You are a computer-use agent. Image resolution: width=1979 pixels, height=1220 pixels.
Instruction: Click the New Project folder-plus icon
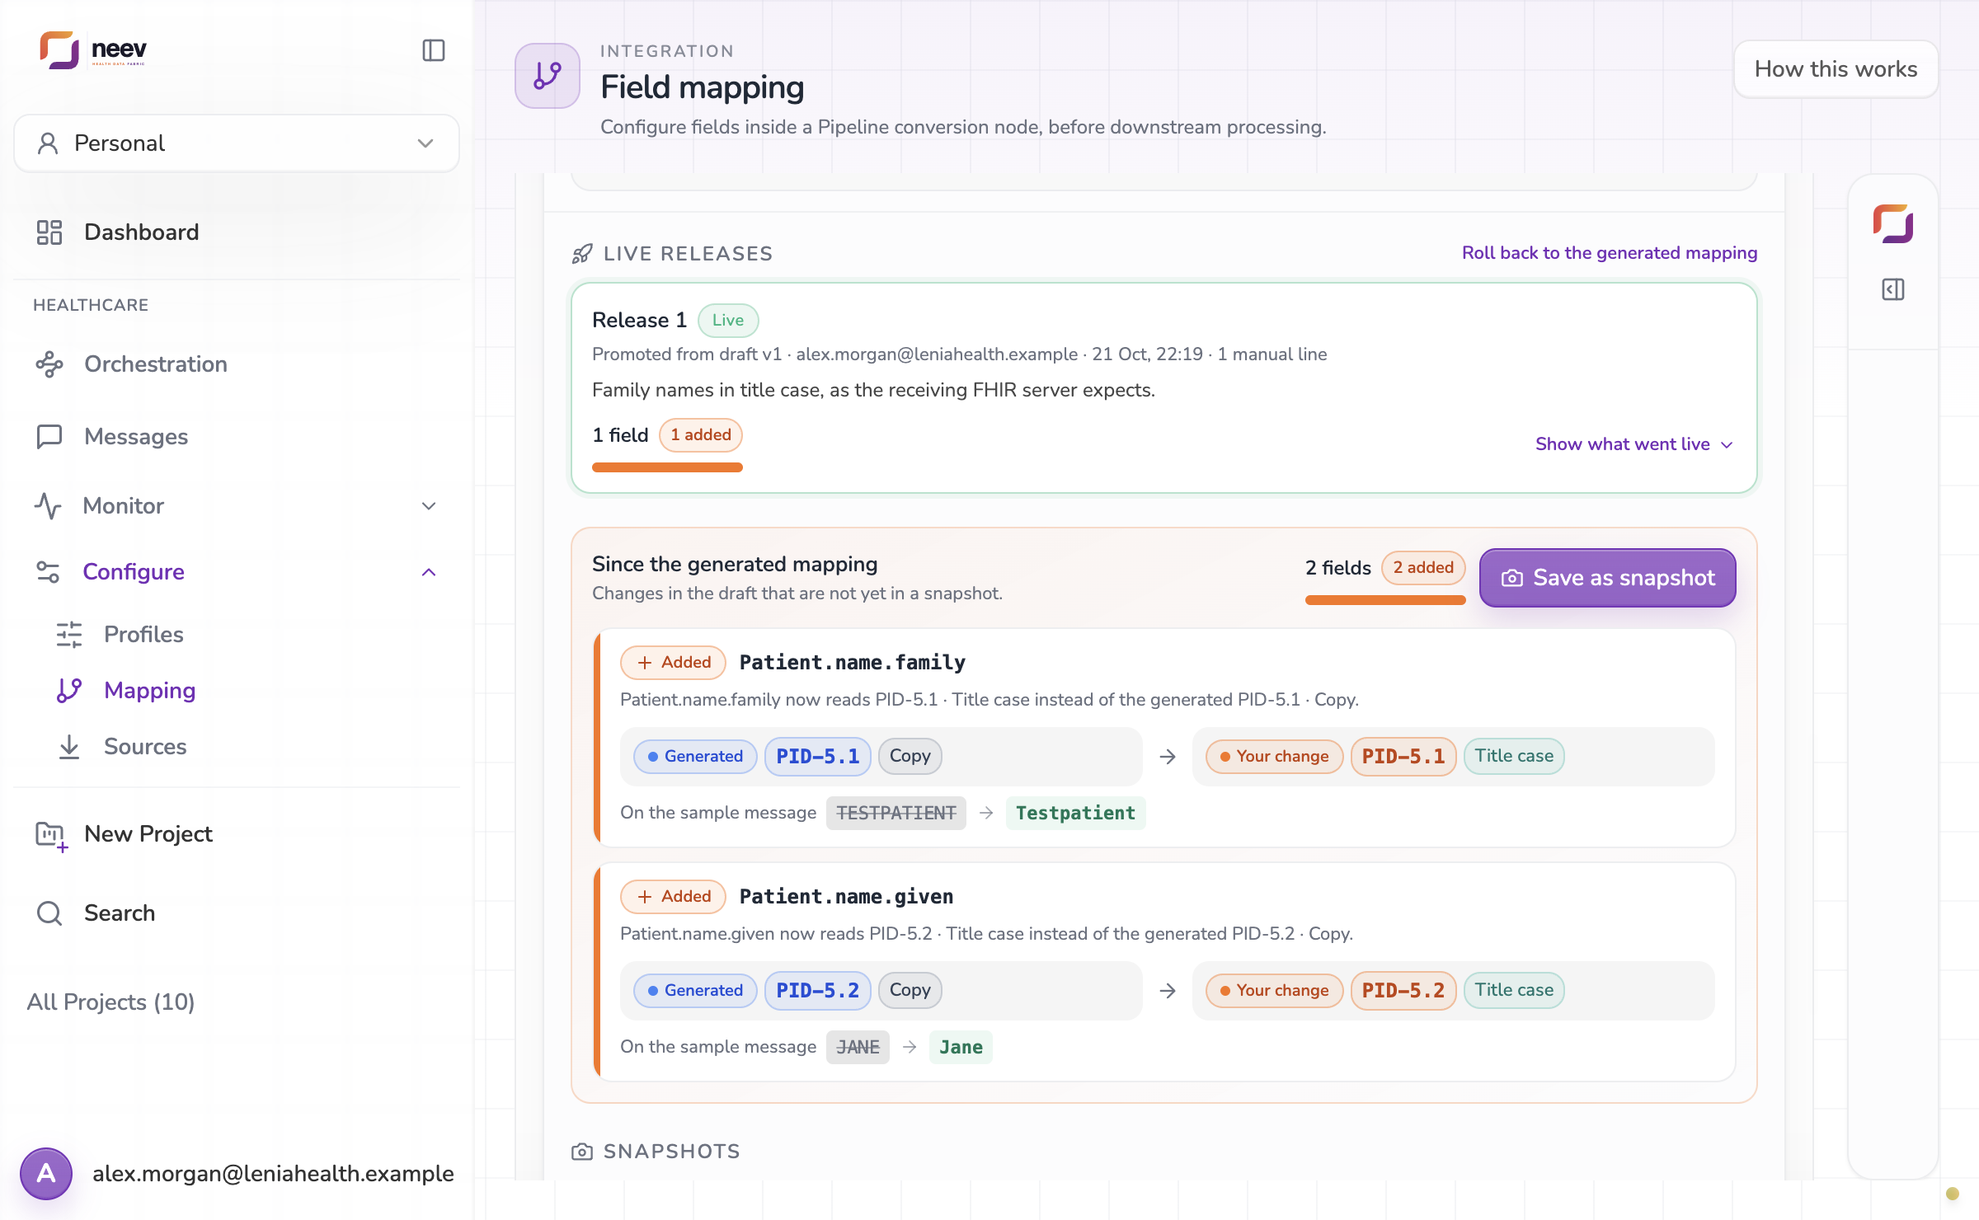tap(51, 836)
